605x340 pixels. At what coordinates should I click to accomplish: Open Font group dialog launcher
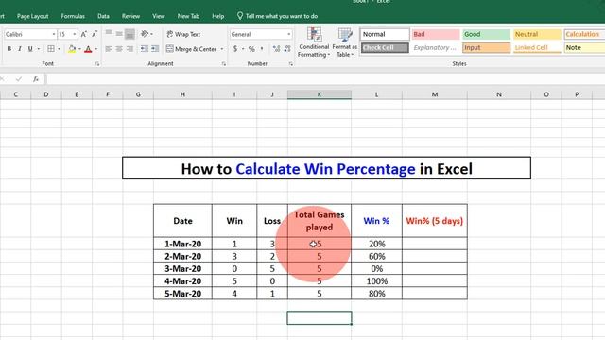click(x=97, y=64)
